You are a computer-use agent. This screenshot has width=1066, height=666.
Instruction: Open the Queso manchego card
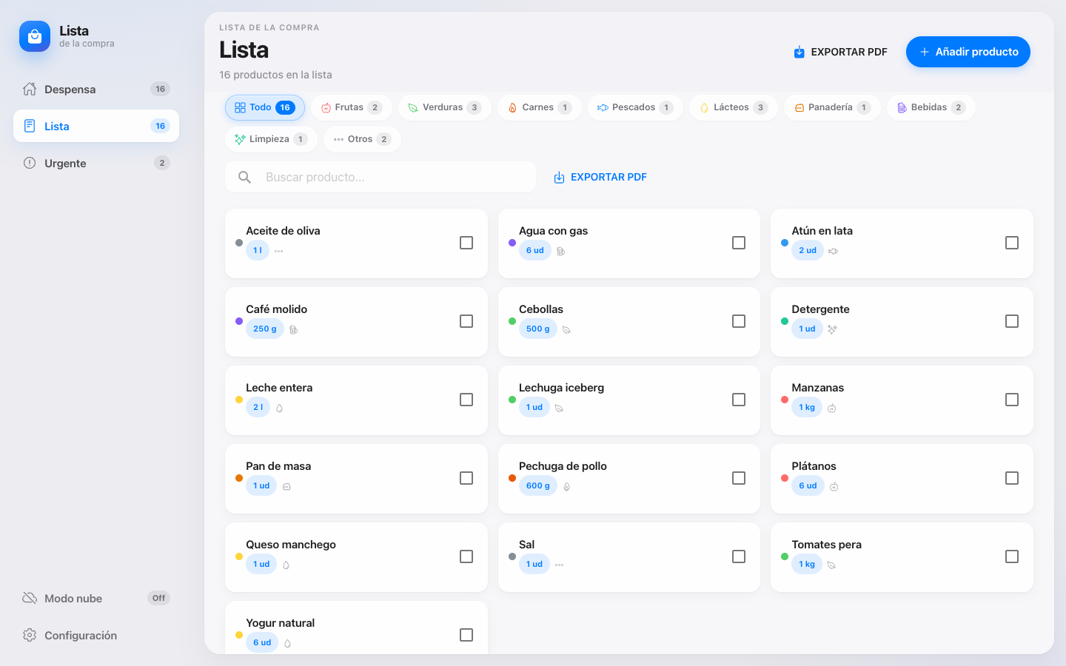356,557
